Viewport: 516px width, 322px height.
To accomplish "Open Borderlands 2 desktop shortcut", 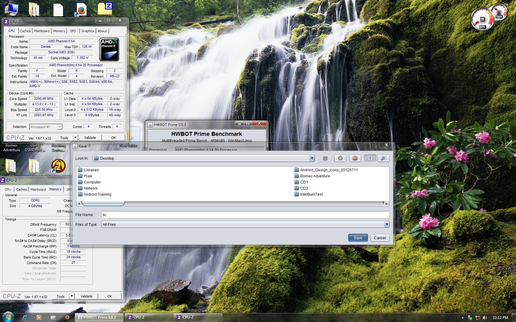I will [x=58, y=166].
